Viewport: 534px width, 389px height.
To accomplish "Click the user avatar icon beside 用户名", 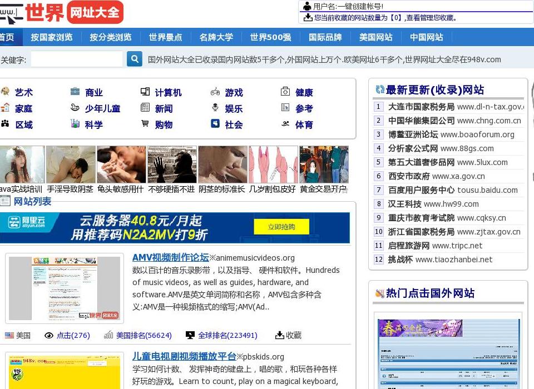I will click(x=307, y=6).
